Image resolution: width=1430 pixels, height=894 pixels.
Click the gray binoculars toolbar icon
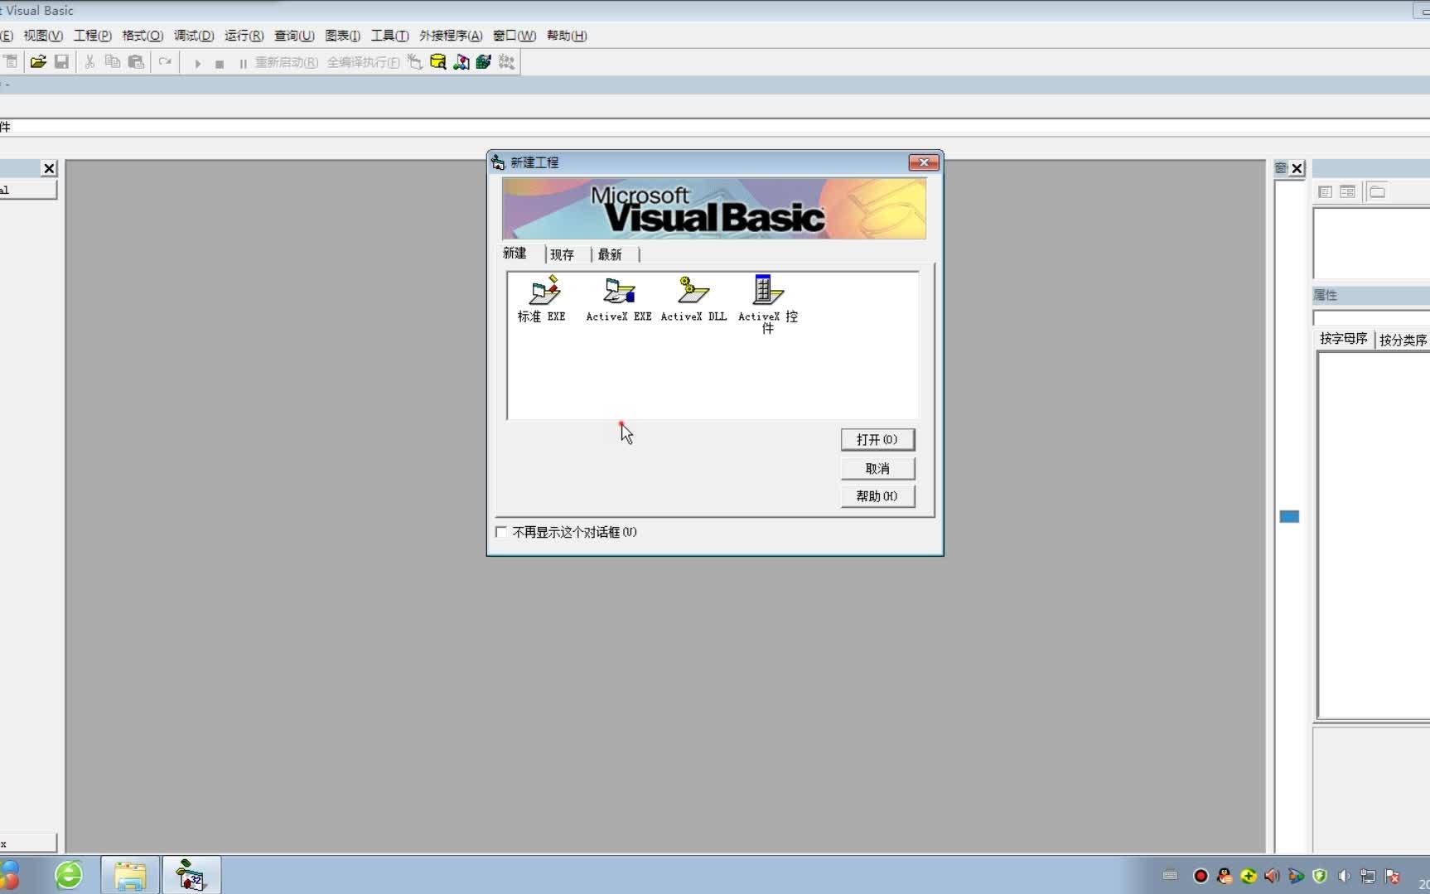coord(506,62)
